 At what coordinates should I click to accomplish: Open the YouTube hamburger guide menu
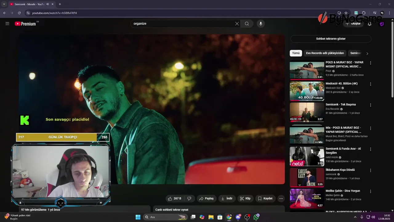(7, 23)
